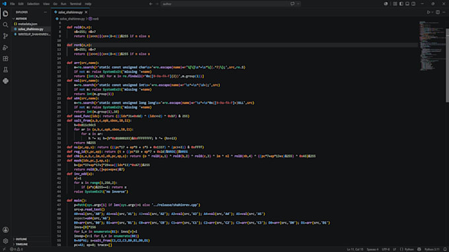Open the Terminal menu
The height and width of the screenshot is (252, 449).
pos(75,4)
